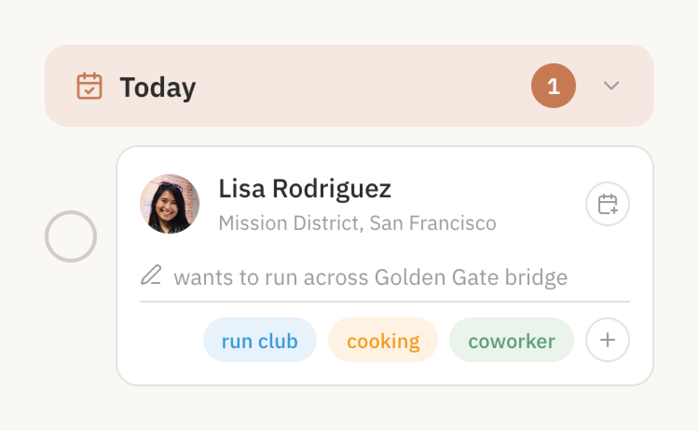The image size is (699, 431).
Task: Edit the Golden Gate bridge note text
Action: [370, 277]
